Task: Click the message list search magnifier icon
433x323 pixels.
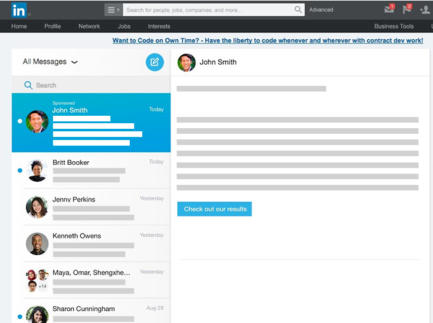Action: (28, 85)
